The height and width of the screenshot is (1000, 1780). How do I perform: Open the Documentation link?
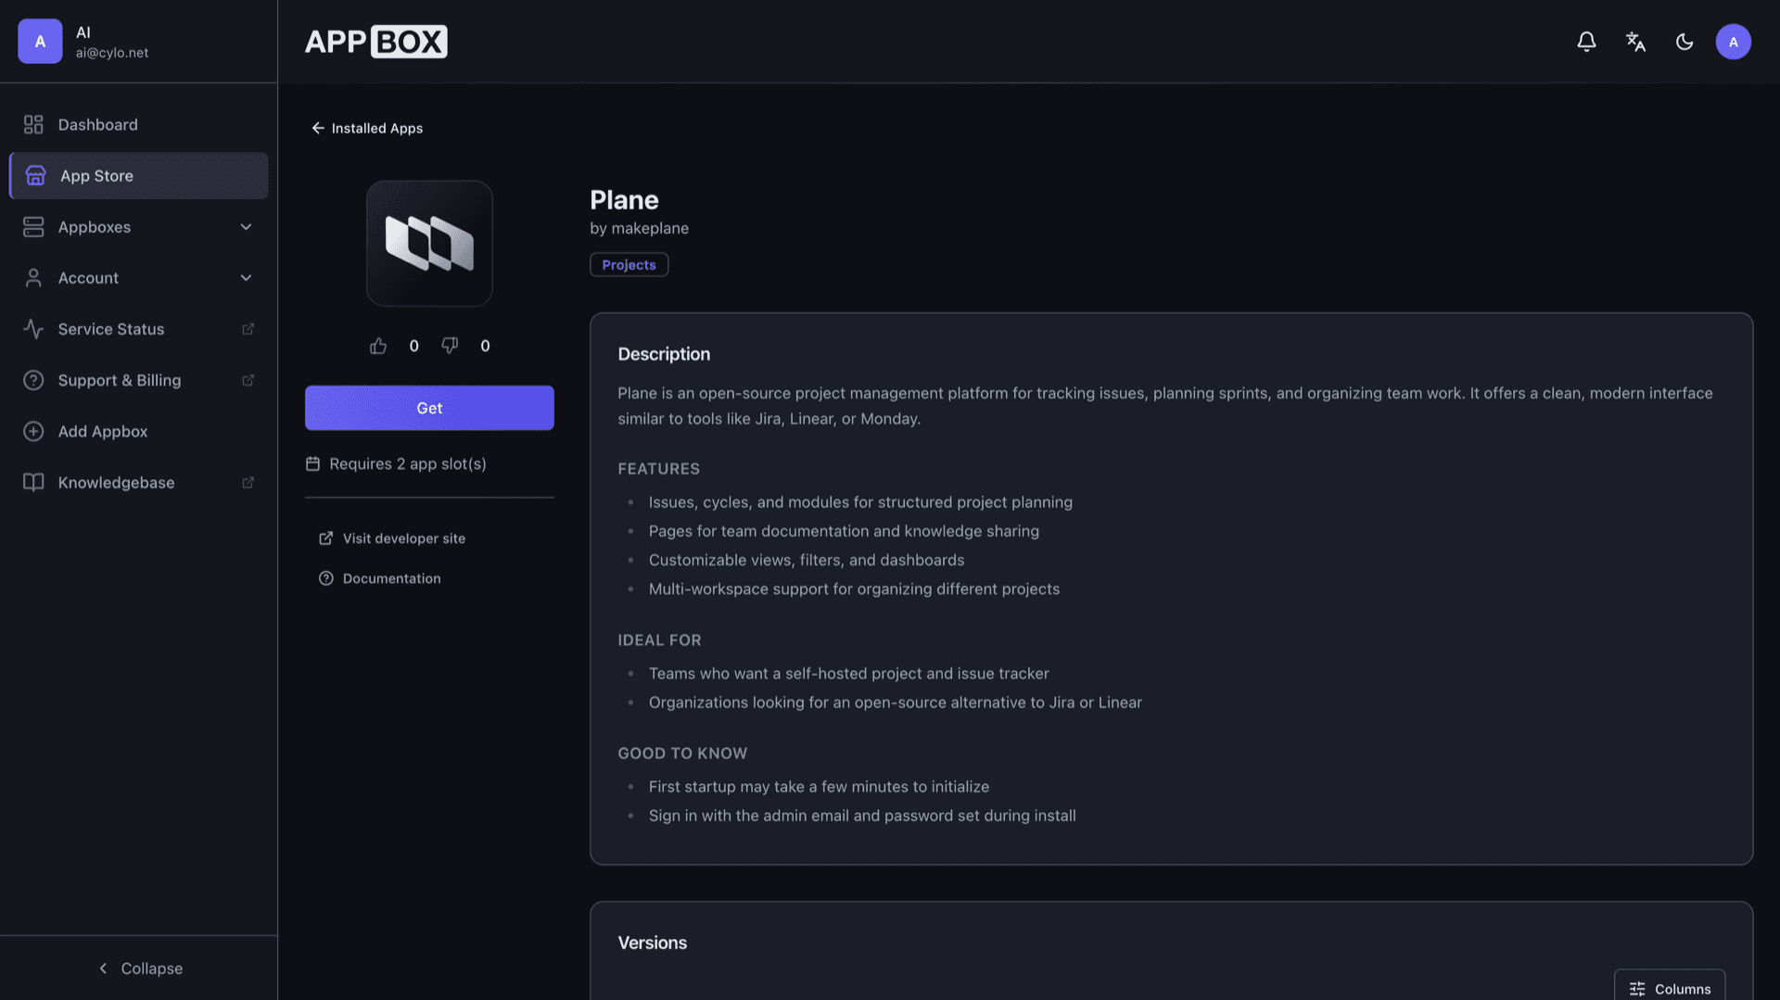click(x=380, y=578)
